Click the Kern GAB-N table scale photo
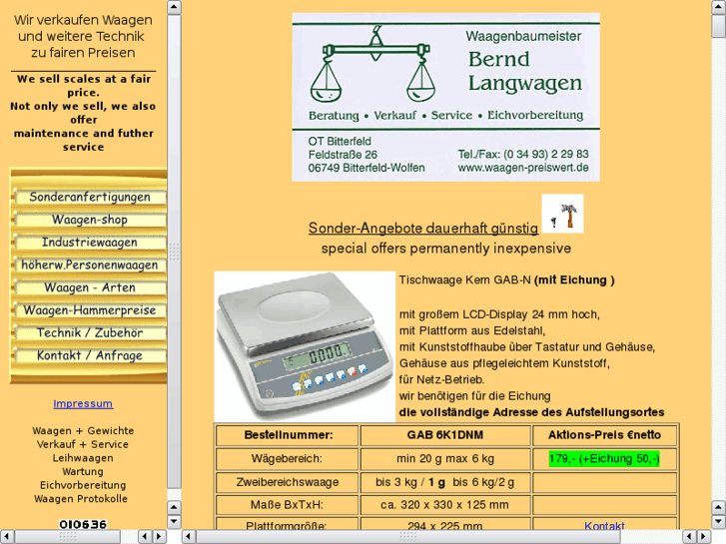This screenshot has height=544, width=726. pos(305,346)
